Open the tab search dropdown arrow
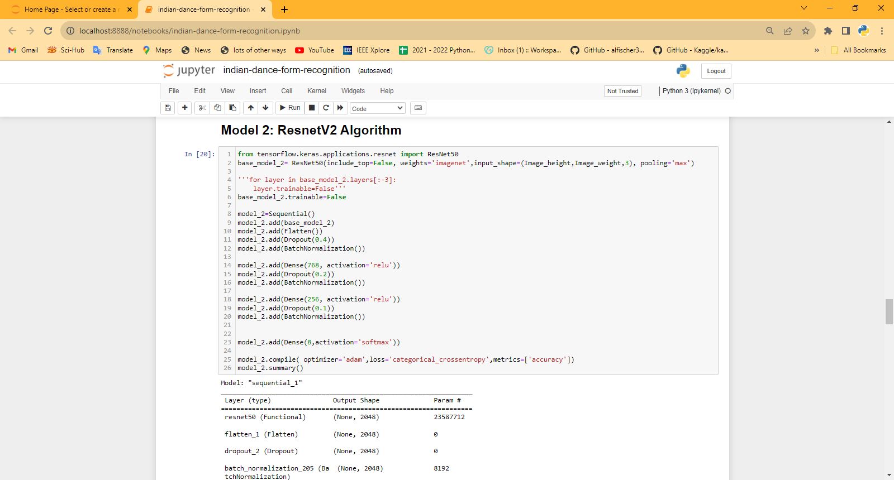 click(x=804, y=8)
